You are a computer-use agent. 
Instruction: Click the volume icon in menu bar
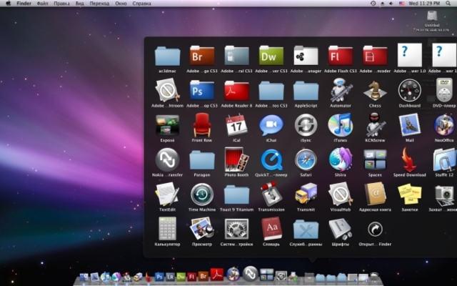[x=391, y=4]
